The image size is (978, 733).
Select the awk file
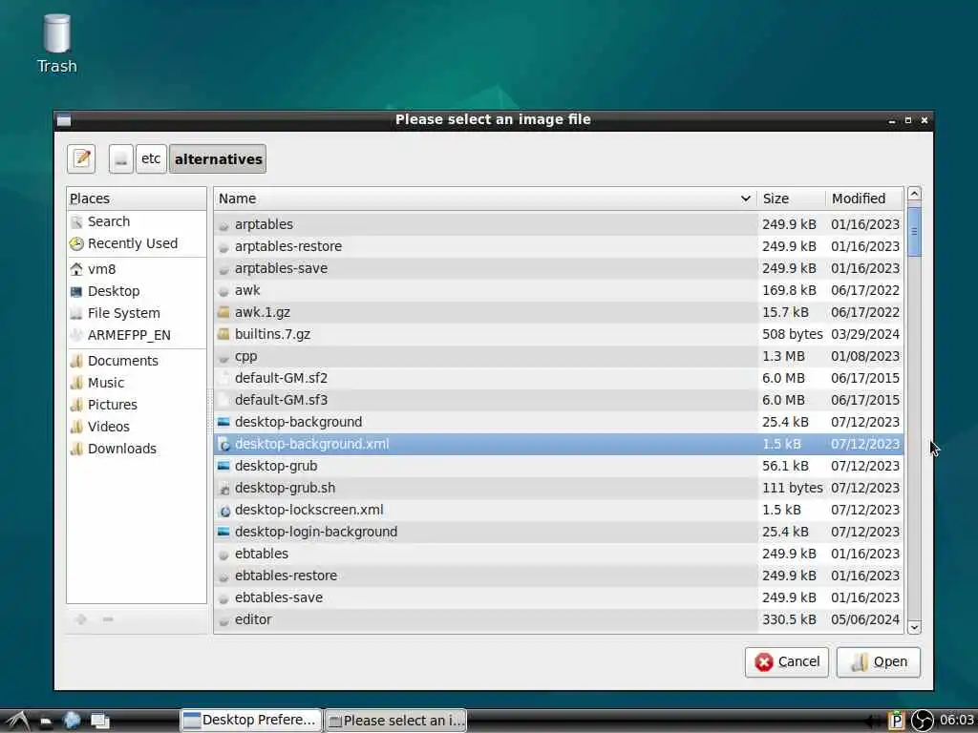[558, 290]
